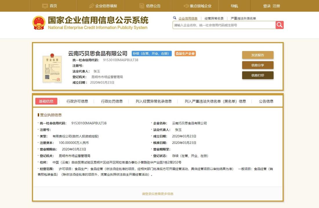
Task: Switch to the 行政许可信息 tab
Action: (77, 101)
